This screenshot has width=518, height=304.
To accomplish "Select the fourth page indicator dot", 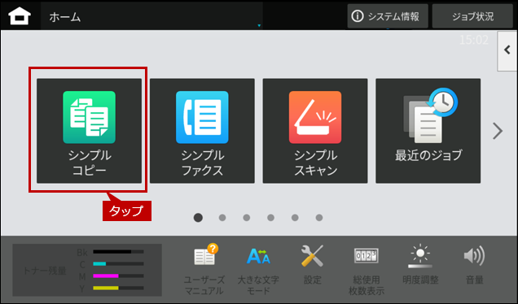I will tap(270, 218).
